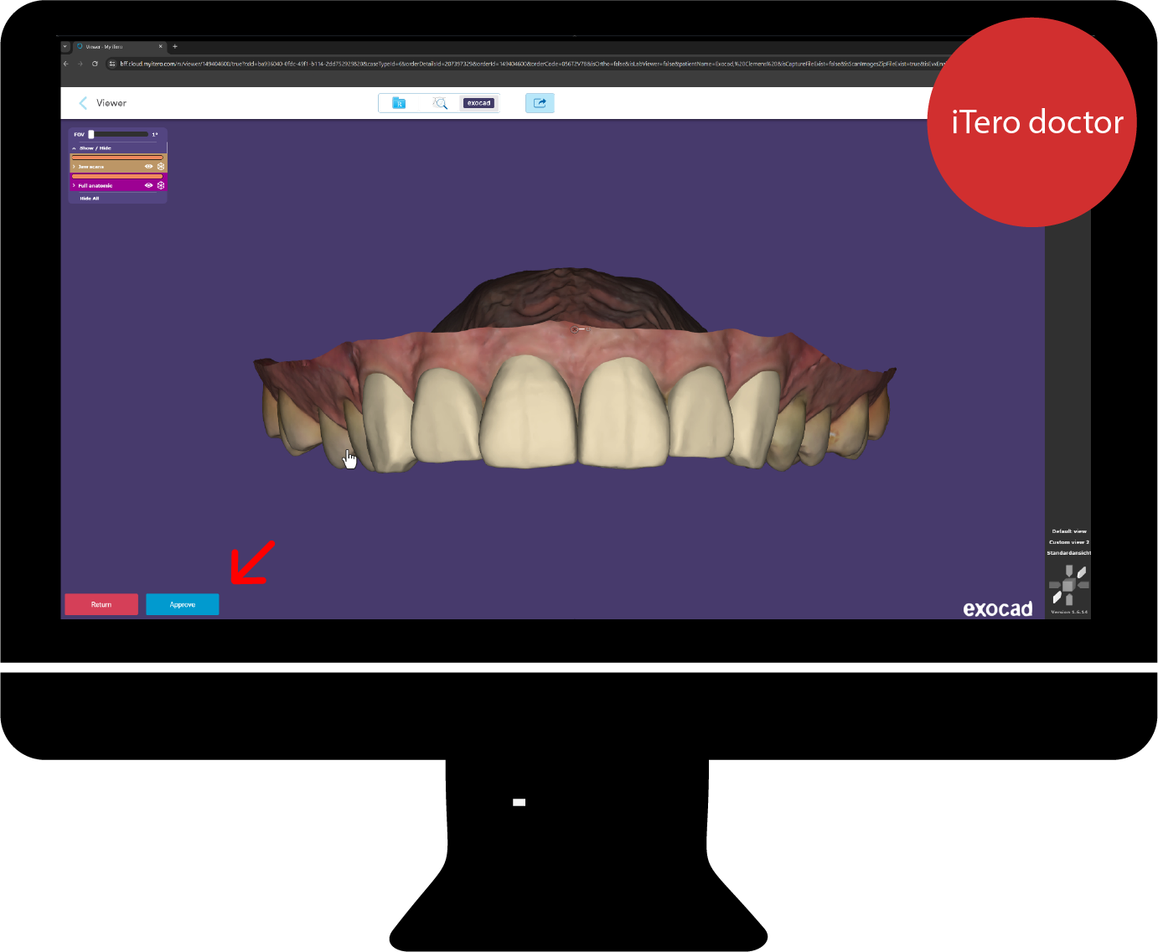Collapse the Show / Hide section
Screen dimensions: 1158x952
click(x=75, y=148)
